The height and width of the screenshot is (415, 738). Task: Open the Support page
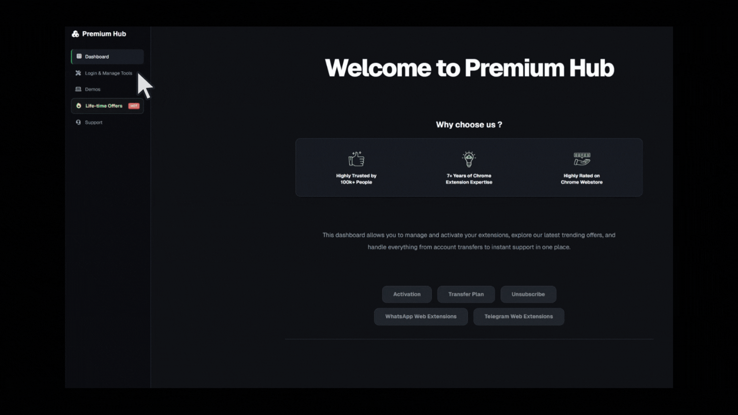[x=93, y=122]
